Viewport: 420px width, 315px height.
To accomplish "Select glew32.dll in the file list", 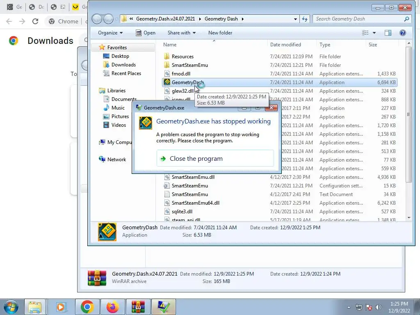I will pyautogui.click(x=183, y=91).
